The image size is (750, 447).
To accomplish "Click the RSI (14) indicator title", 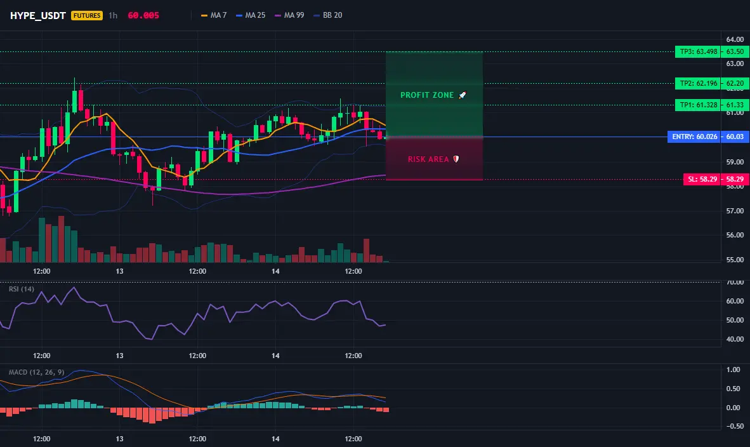I will click(x=22, y=289).
